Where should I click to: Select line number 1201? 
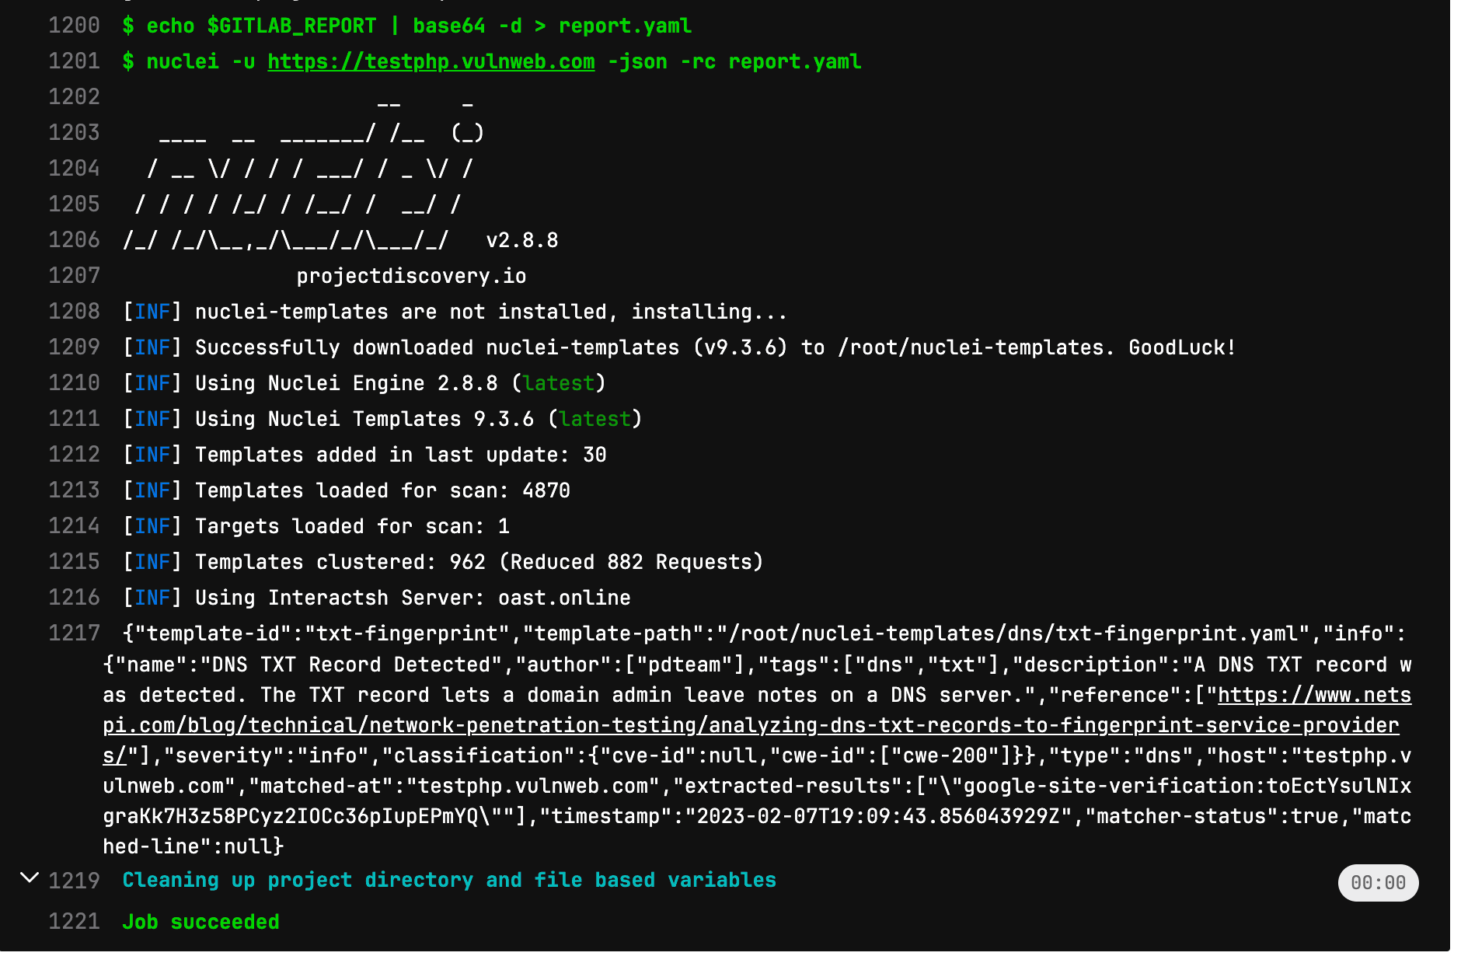74,61
